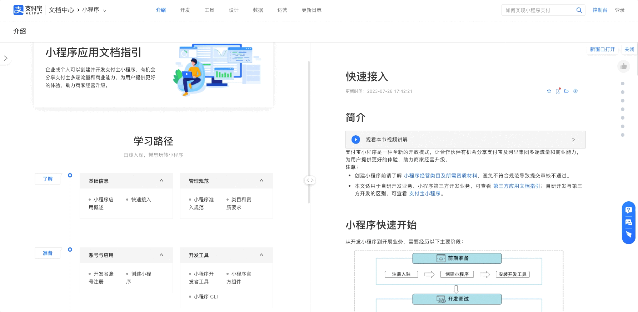Click the 简介 heading
This screenshot has width=638, height=312.
pos(355,117)
